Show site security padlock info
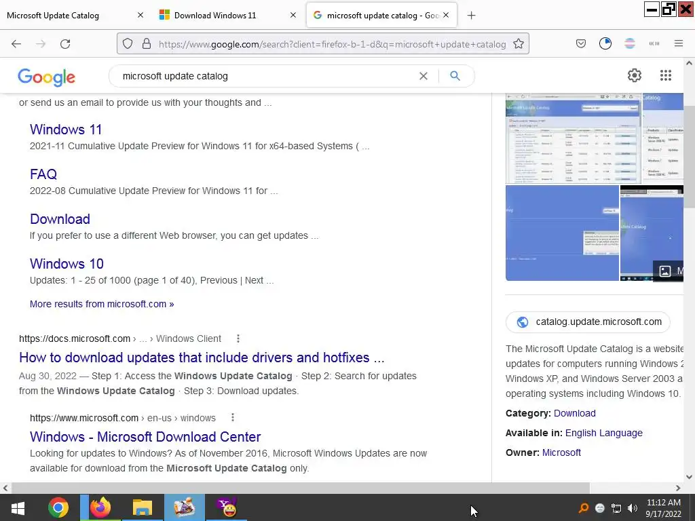Viewport: 695px width, 521px height. click(x=147, y=44)
